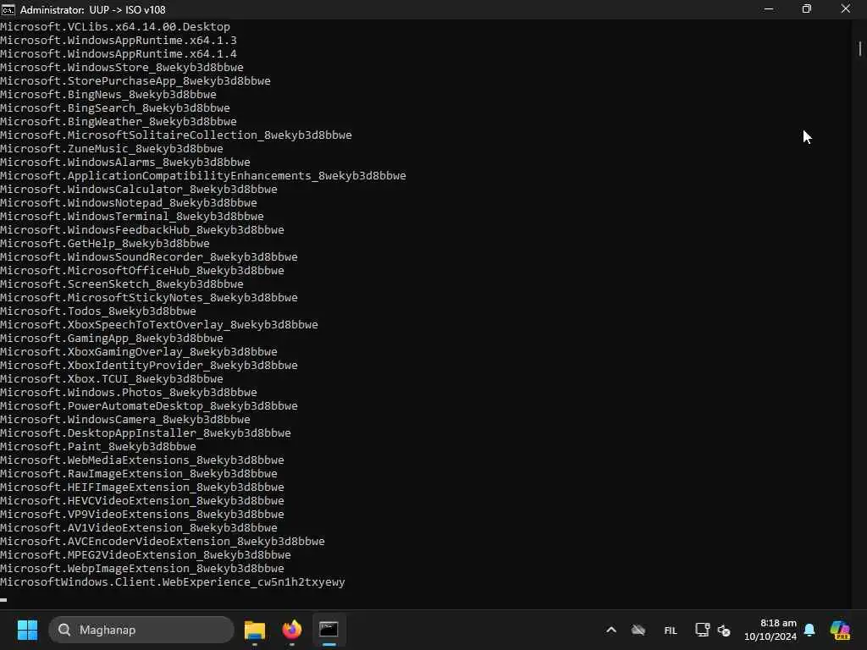Viewport: 867px width, 650px height.
Task: Open the 8:18 am clock and date
Action: click(770, 630)
